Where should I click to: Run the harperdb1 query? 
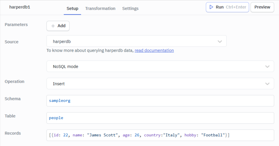(x=227, y=7)
